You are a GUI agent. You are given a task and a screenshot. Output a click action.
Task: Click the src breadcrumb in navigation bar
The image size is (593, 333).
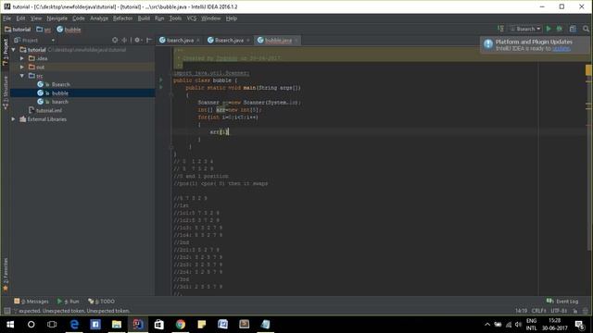(44, 29)
